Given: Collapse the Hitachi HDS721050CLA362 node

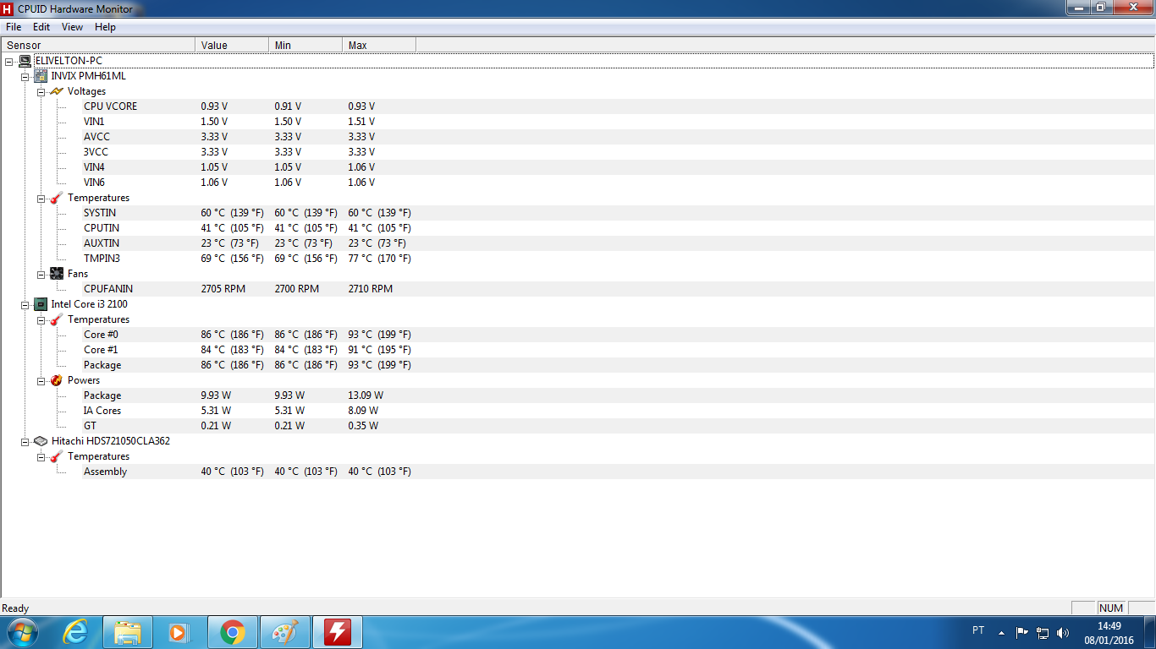Looking at the screenshot, I should (x=25, y=441).
